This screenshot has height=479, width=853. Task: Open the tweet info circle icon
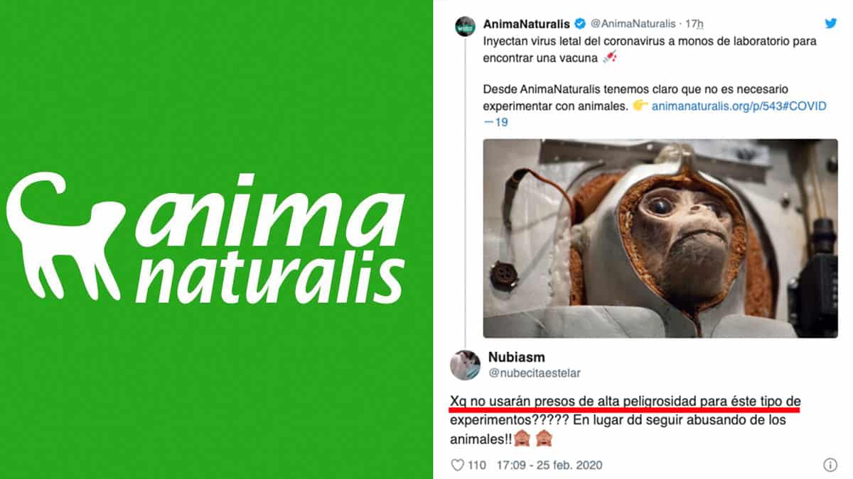[x=830, y=466]
